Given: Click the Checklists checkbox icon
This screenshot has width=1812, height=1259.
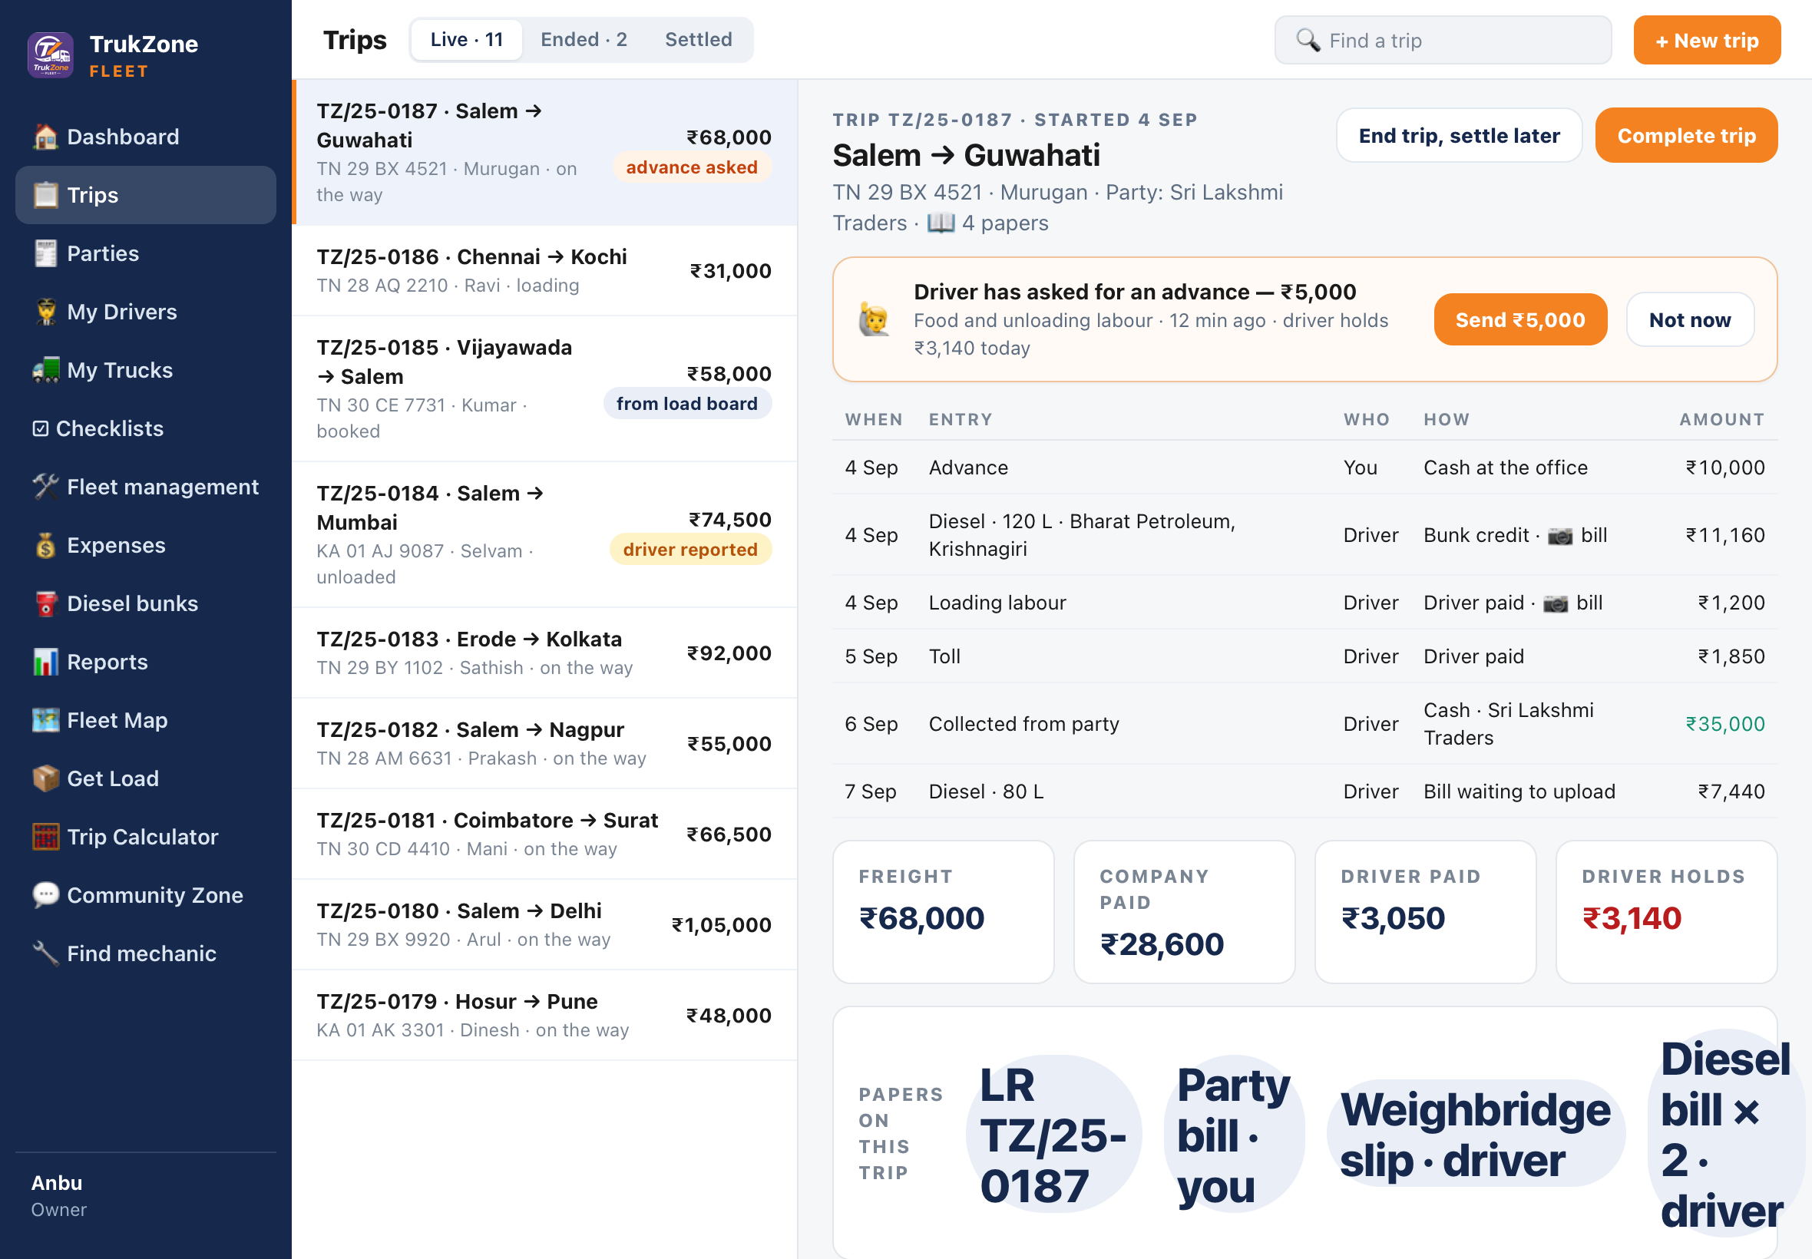Looking at the screenshot, I should (x=40, y=428).
